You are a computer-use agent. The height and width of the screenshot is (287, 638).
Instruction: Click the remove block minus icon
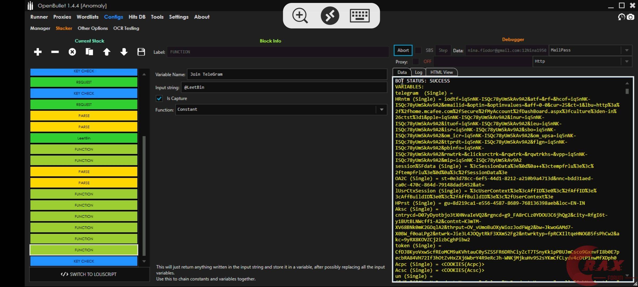[x=55, y=52]
